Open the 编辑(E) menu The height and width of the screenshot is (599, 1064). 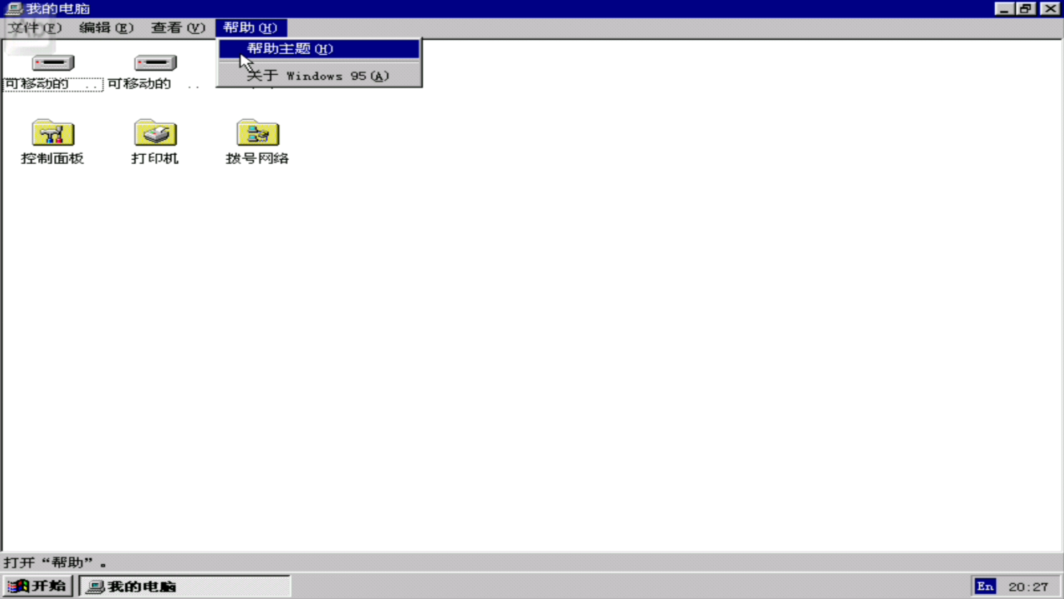click(106, 28)
